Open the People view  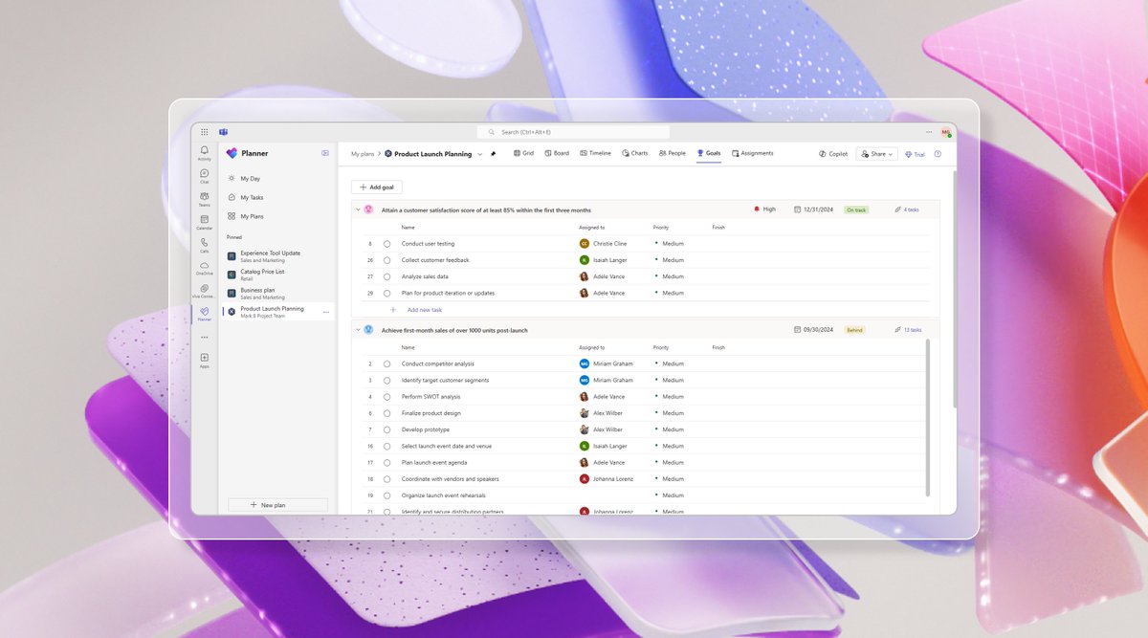671,153
